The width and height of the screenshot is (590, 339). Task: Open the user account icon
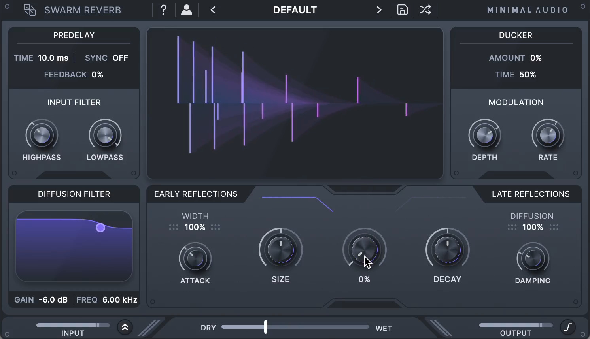tap(187, 10)
